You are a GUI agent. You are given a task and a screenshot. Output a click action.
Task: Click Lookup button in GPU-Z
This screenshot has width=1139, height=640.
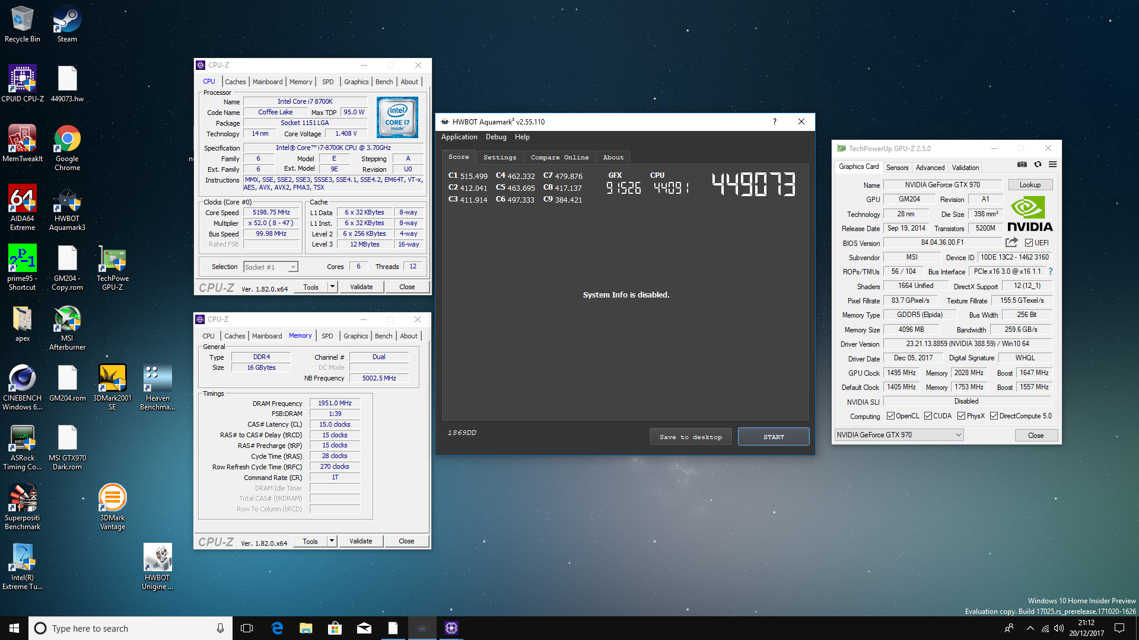pos(1030,185)
